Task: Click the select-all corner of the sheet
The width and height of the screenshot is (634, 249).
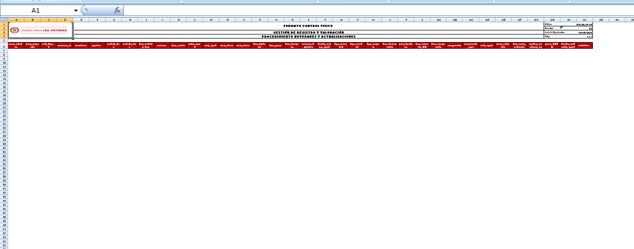Action: [4, 20]
